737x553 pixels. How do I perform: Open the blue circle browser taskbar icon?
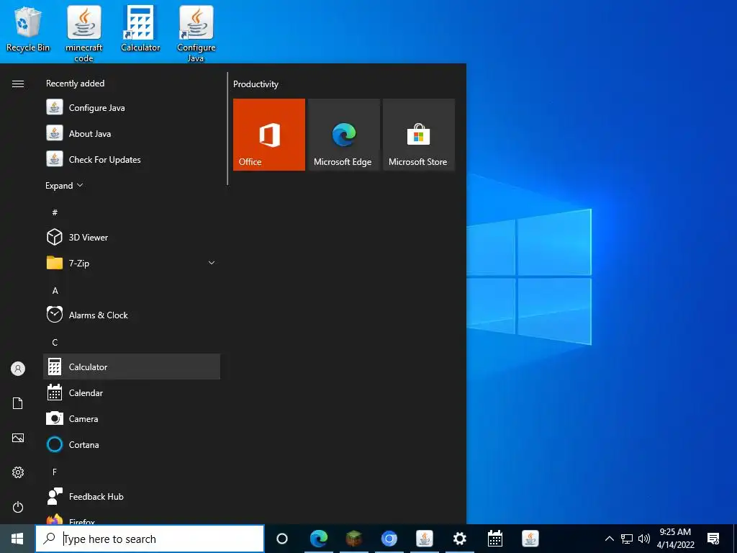tap(389, 539)
